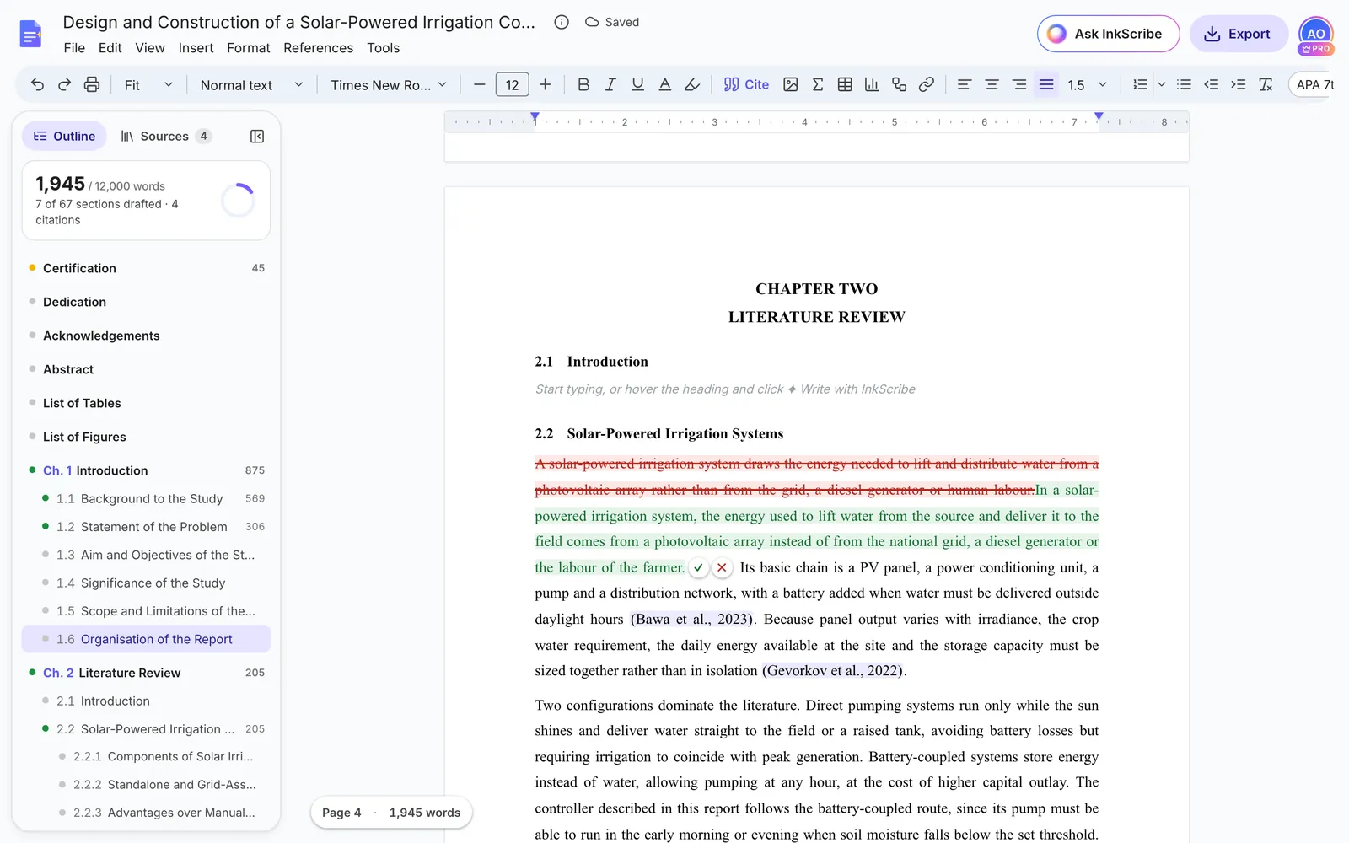Apply bold formatting
This screenshot has width=1349, height=843.
pyautogui.click(x=583, y=84)
